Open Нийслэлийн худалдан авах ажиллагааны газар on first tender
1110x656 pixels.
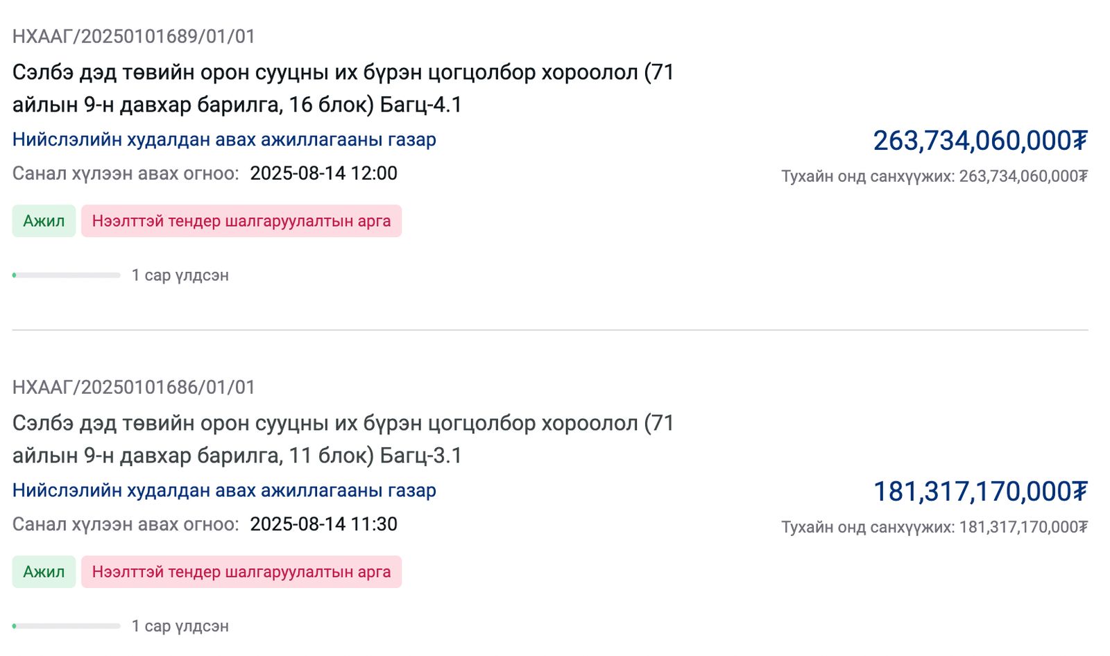(224, 139)
